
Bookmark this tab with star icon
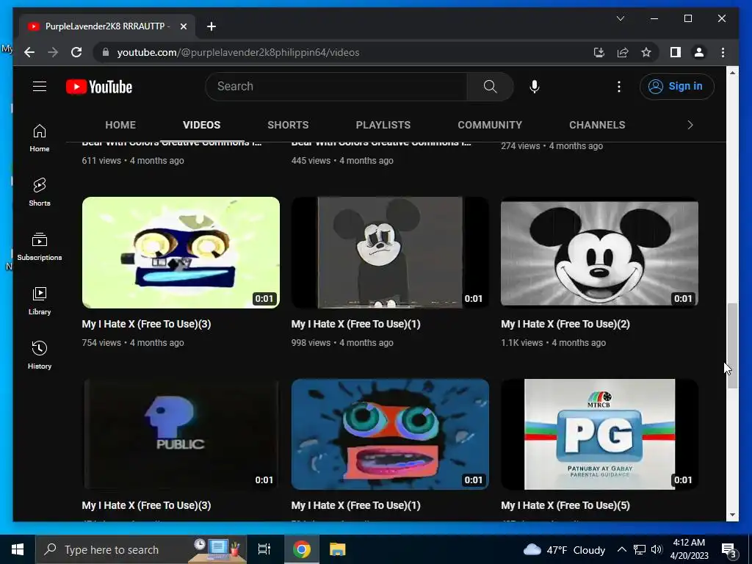pos(646,52)
